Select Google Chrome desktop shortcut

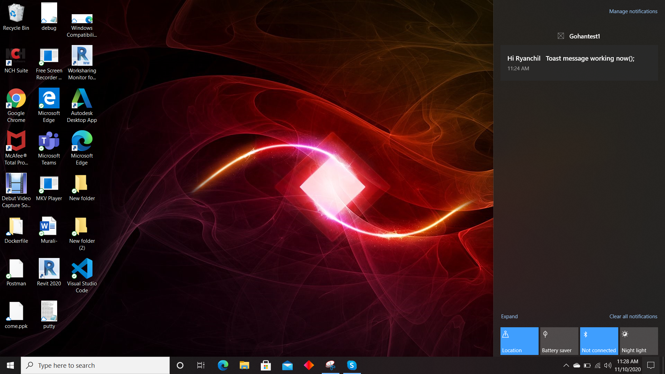pyautogui.click(x=16, y=106)
